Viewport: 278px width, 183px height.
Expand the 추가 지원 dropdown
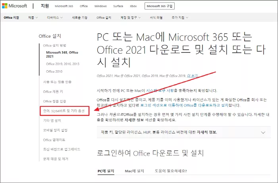(180, 17)
